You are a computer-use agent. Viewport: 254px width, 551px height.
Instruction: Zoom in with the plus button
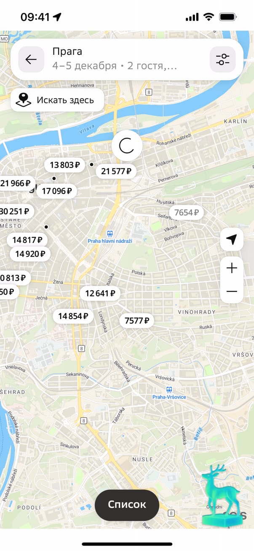[x=232, y=268]
